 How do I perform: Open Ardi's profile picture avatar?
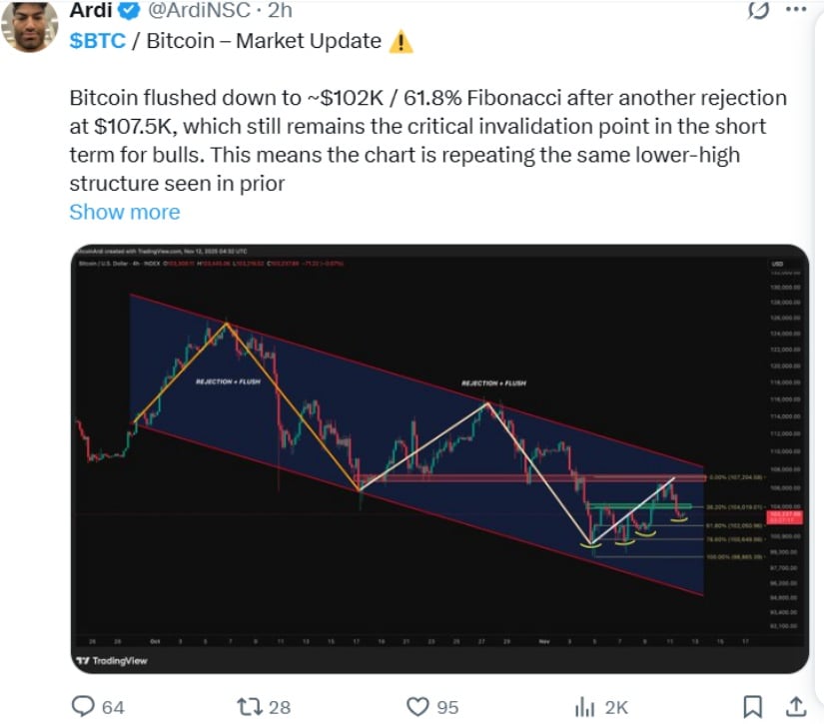pos(29,27)
